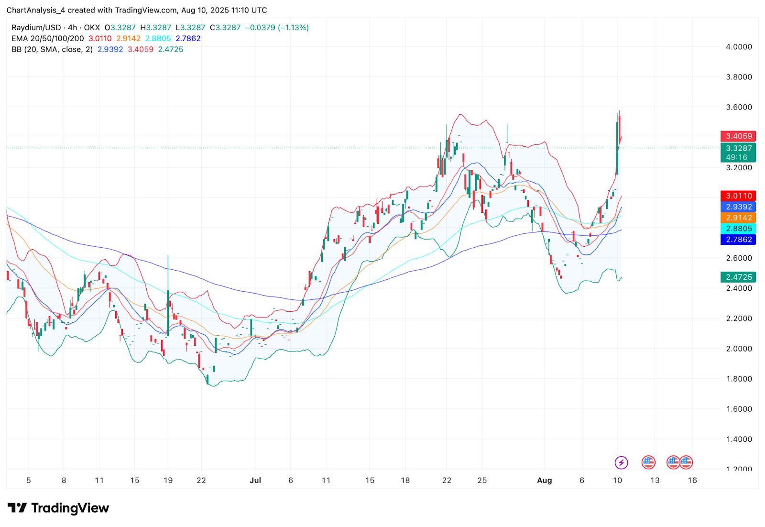Screen dimensions: 765x527
Task: Click the purple lightning bolt event icon
Action: 621,462
